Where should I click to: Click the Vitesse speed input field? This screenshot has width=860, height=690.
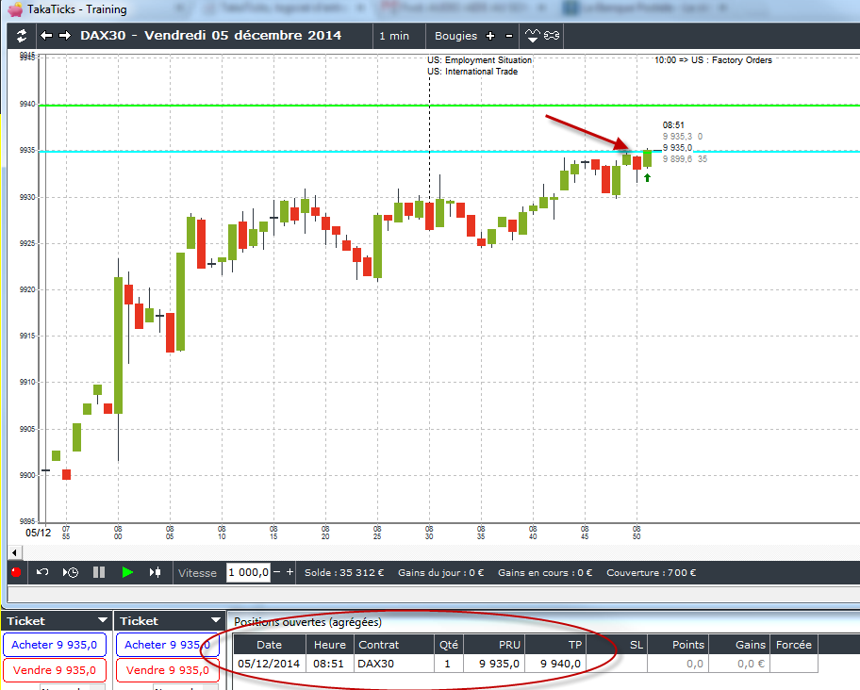coord(248,572)
